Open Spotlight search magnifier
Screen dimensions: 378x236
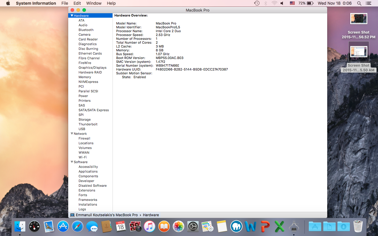coord(359,3)
